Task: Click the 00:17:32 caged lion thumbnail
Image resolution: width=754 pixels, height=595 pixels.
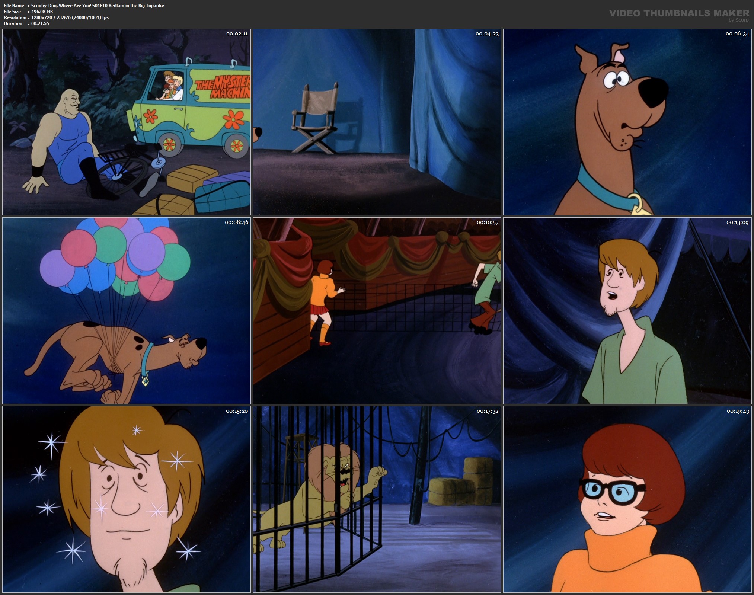Action: [x=377, y=499]
